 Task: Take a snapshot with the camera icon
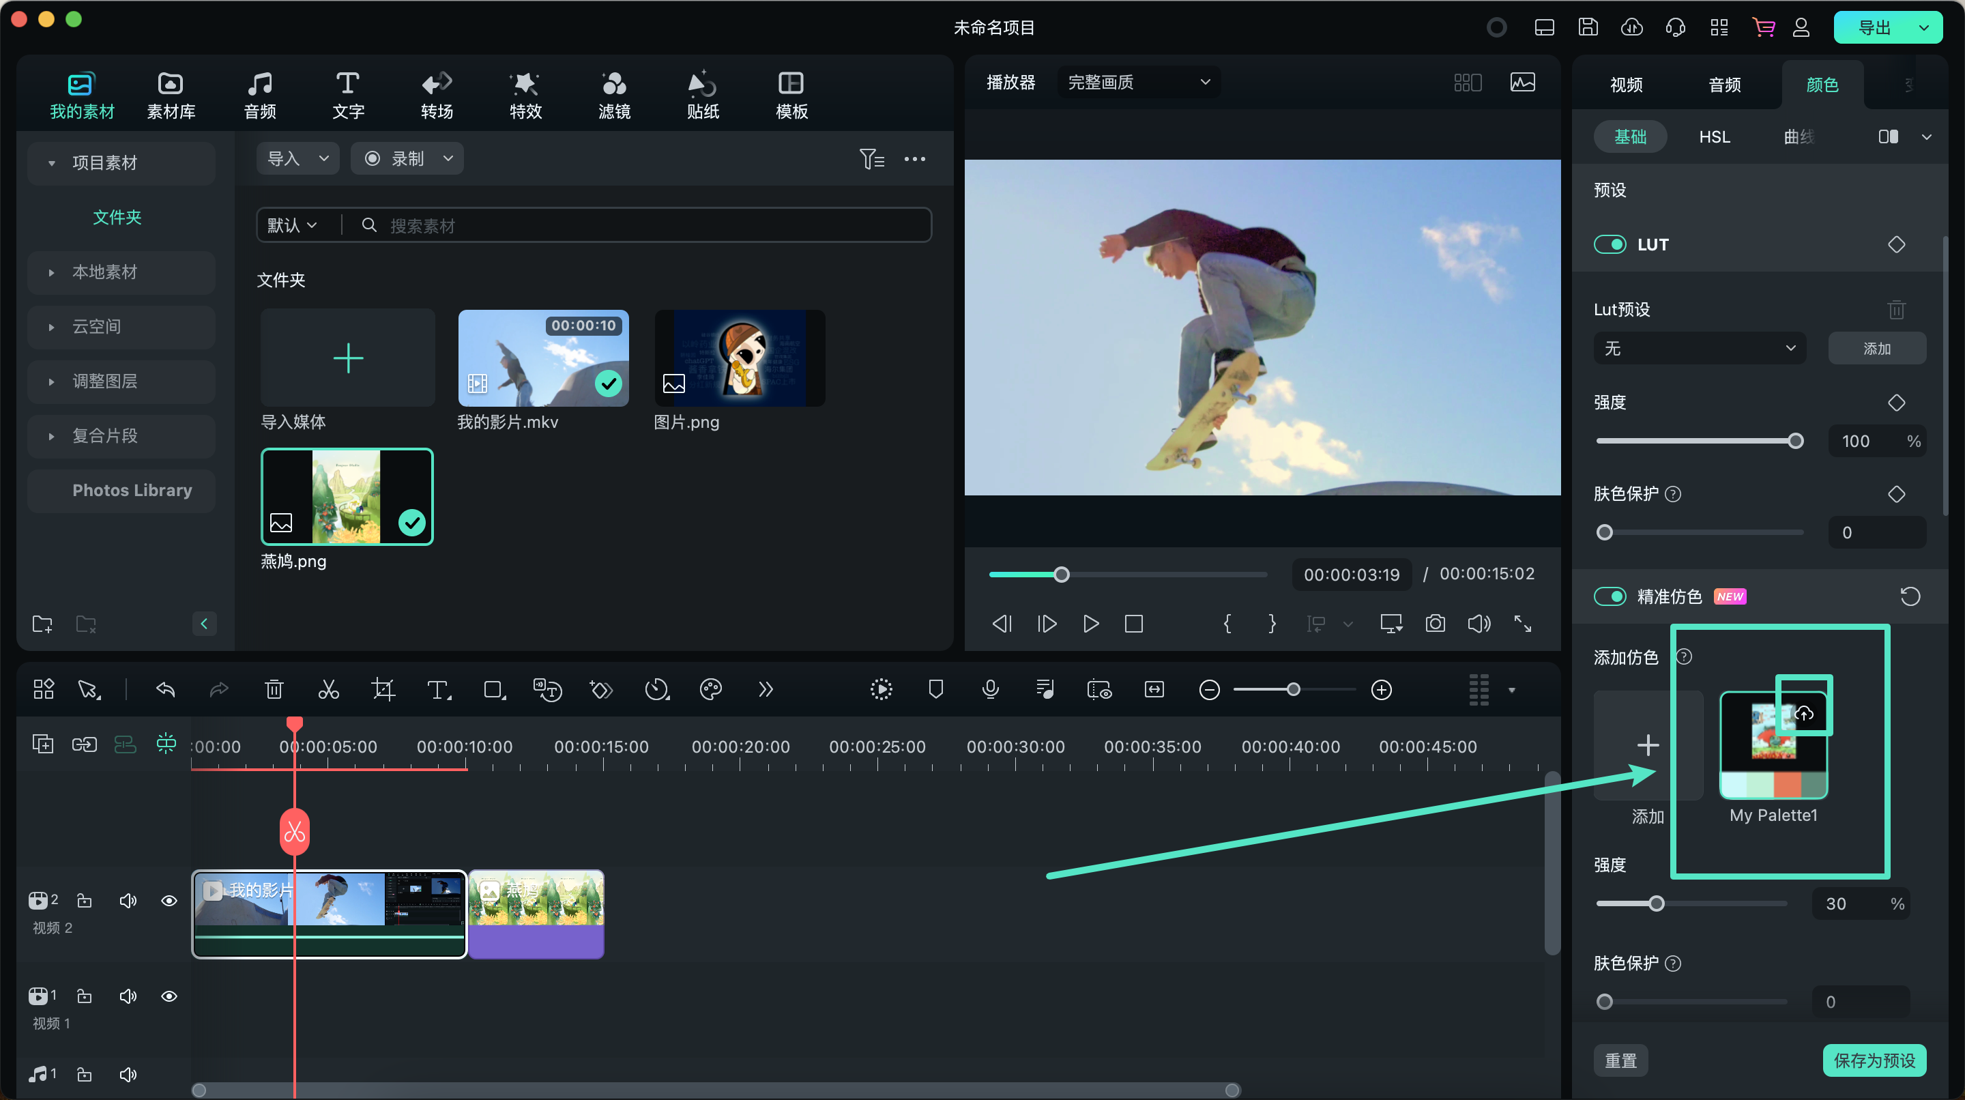click(x=1435, y=623)
